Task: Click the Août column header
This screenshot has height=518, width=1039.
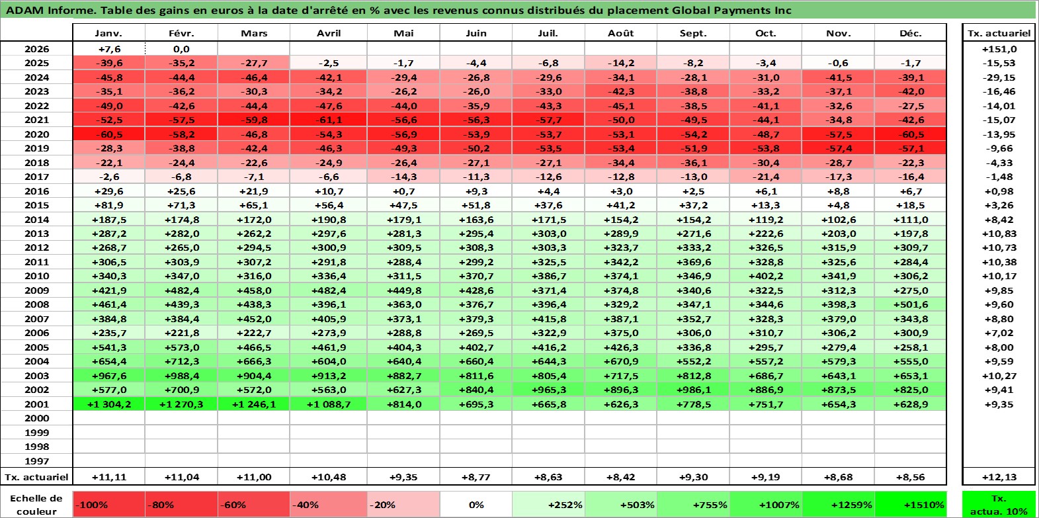Action: click(x=621, y=33)
